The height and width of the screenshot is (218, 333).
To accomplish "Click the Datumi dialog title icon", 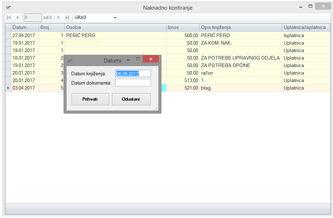I will 70,60.
